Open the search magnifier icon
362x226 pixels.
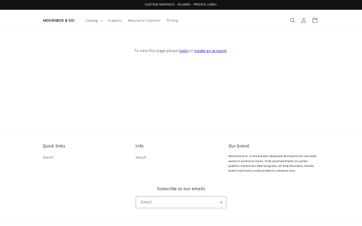pyautogui.click(x=292, y=20)
